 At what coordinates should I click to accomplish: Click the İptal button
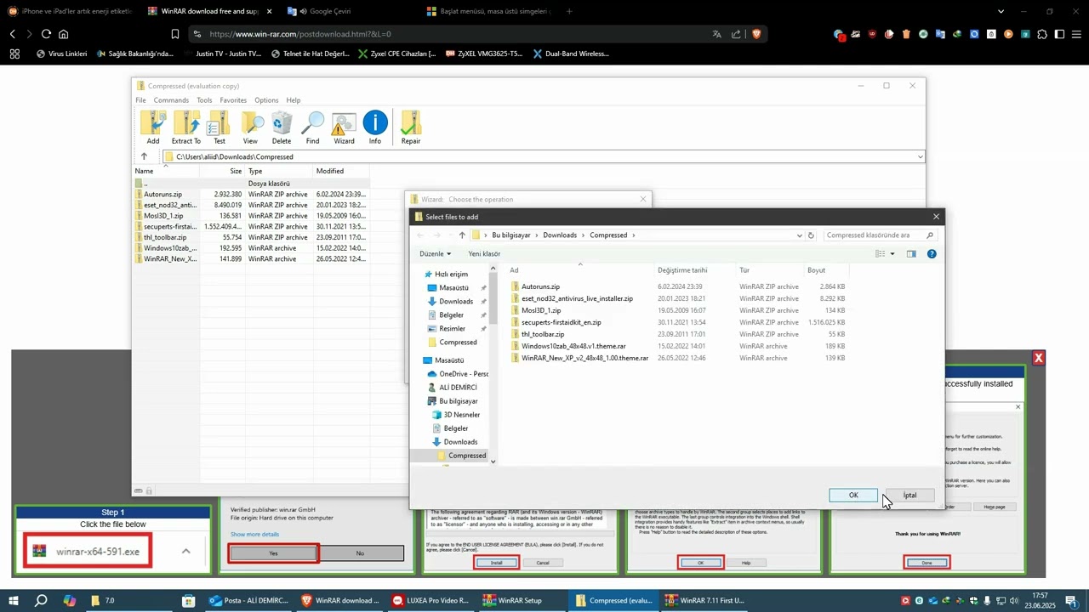click(x=909, y=495)
